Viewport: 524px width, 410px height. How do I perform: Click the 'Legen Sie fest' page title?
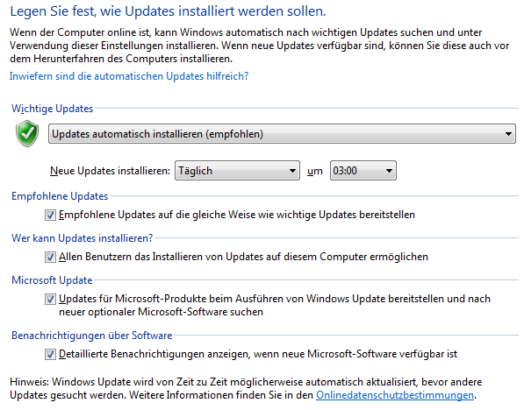[168, 11]
